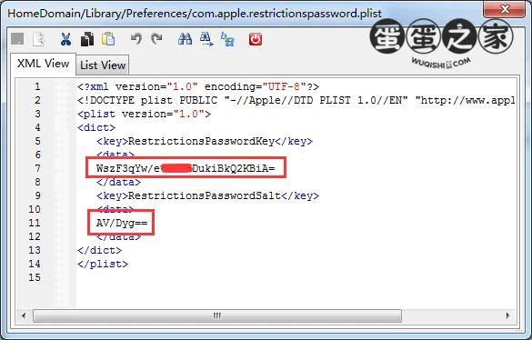Redo the last undone edit
The height and width of the screenshot is (340, 532).
coord(156,39)
